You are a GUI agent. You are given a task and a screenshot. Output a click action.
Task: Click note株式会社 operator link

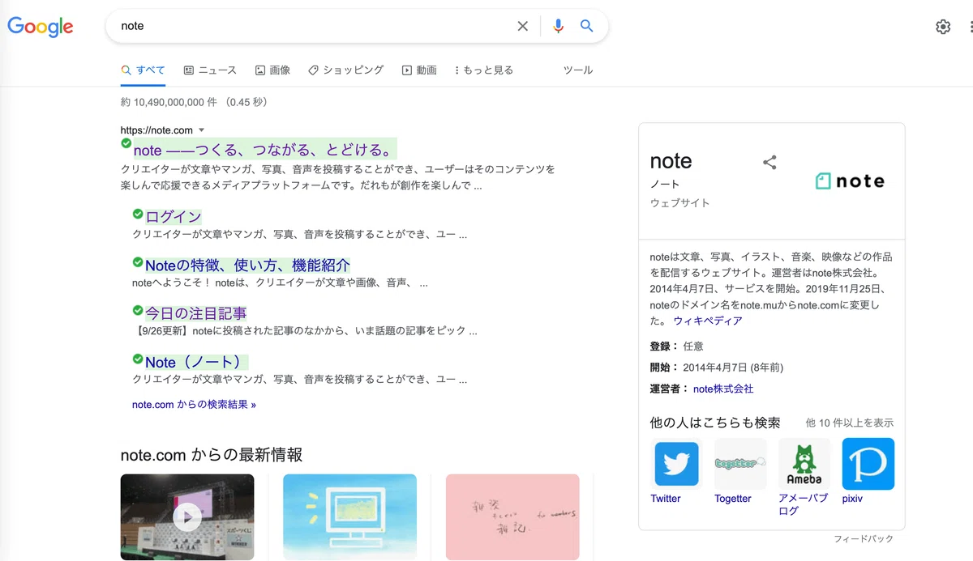coord(723,389)
